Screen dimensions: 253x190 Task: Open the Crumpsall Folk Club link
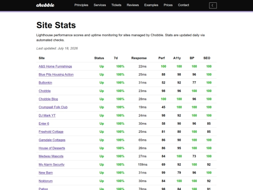pyautogui.click(x=53, y=107)
